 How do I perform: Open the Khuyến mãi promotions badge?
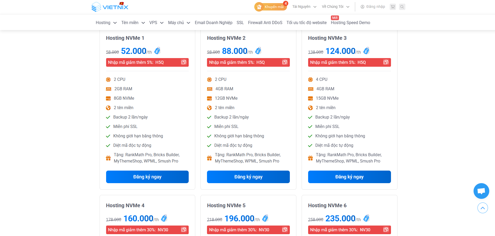coord(271,7)
